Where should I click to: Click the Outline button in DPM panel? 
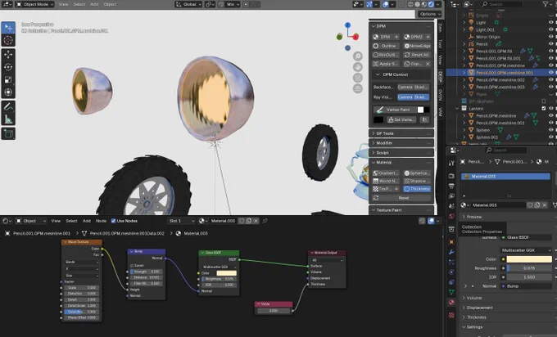386,46
